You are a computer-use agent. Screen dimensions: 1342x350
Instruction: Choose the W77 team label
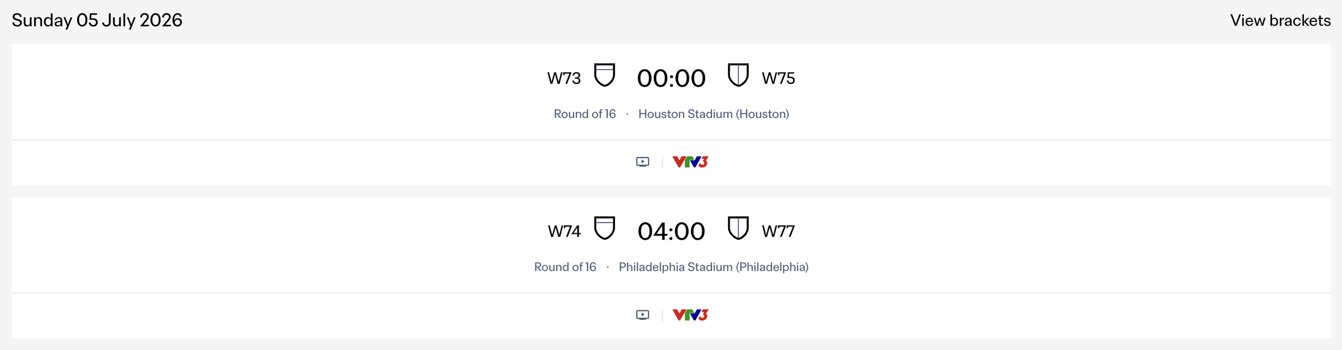778,232
